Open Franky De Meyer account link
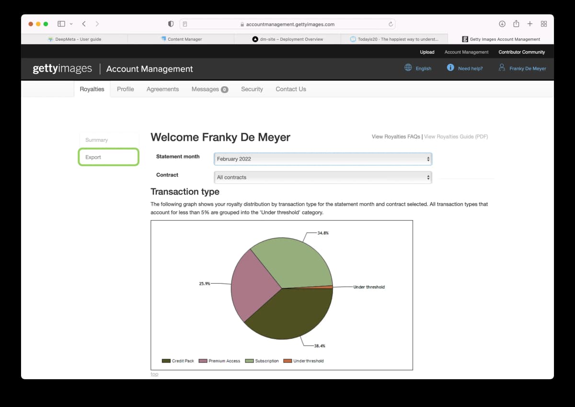 (x=528, y=69)
